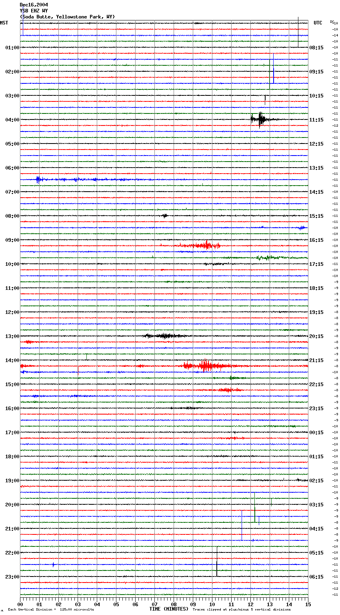The height and width of the screenshot is (615, 340).
Task: Select the 23:00 MST row label
Action: 12,577
